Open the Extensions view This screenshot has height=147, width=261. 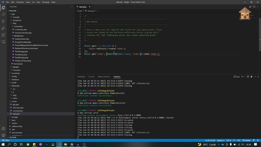(3, 35)
